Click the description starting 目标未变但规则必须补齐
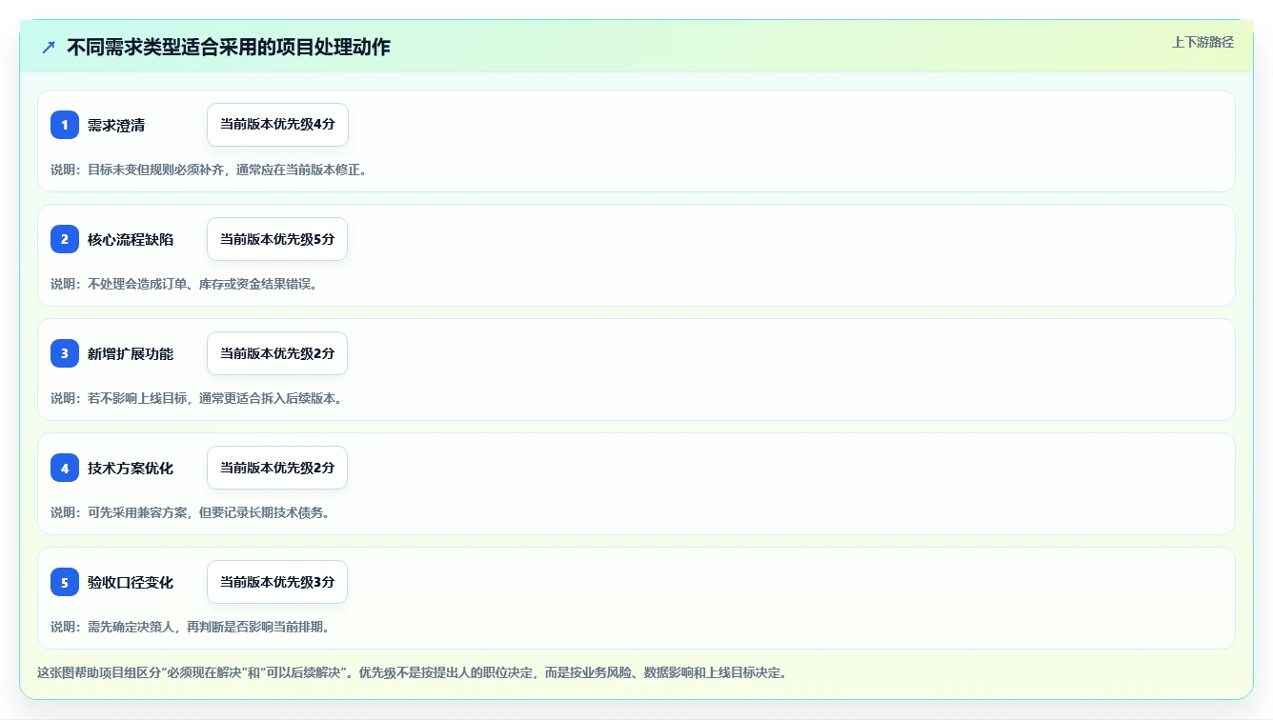The height and width of the screenshot is (720, 1273). 209,170
